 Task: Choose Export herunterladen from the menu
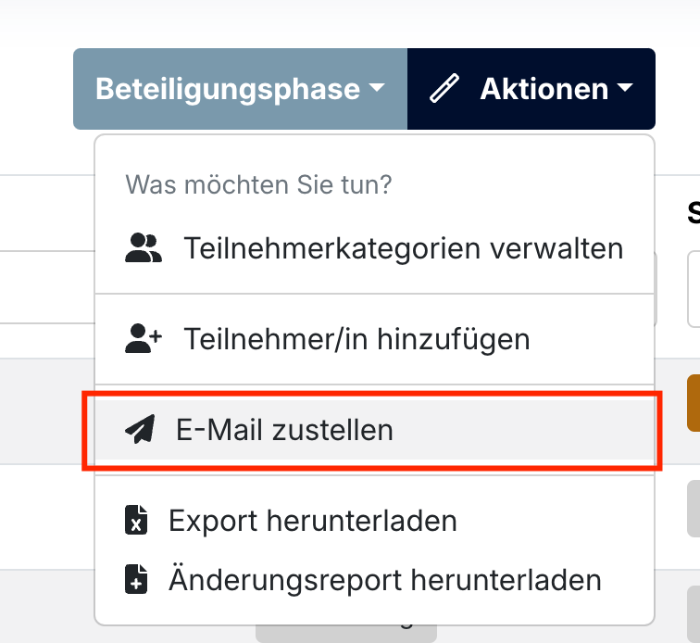tap(375, 520)
